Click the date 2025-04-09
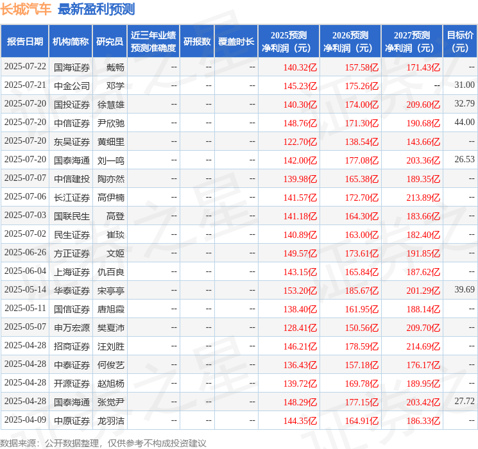 coord(25,419)
